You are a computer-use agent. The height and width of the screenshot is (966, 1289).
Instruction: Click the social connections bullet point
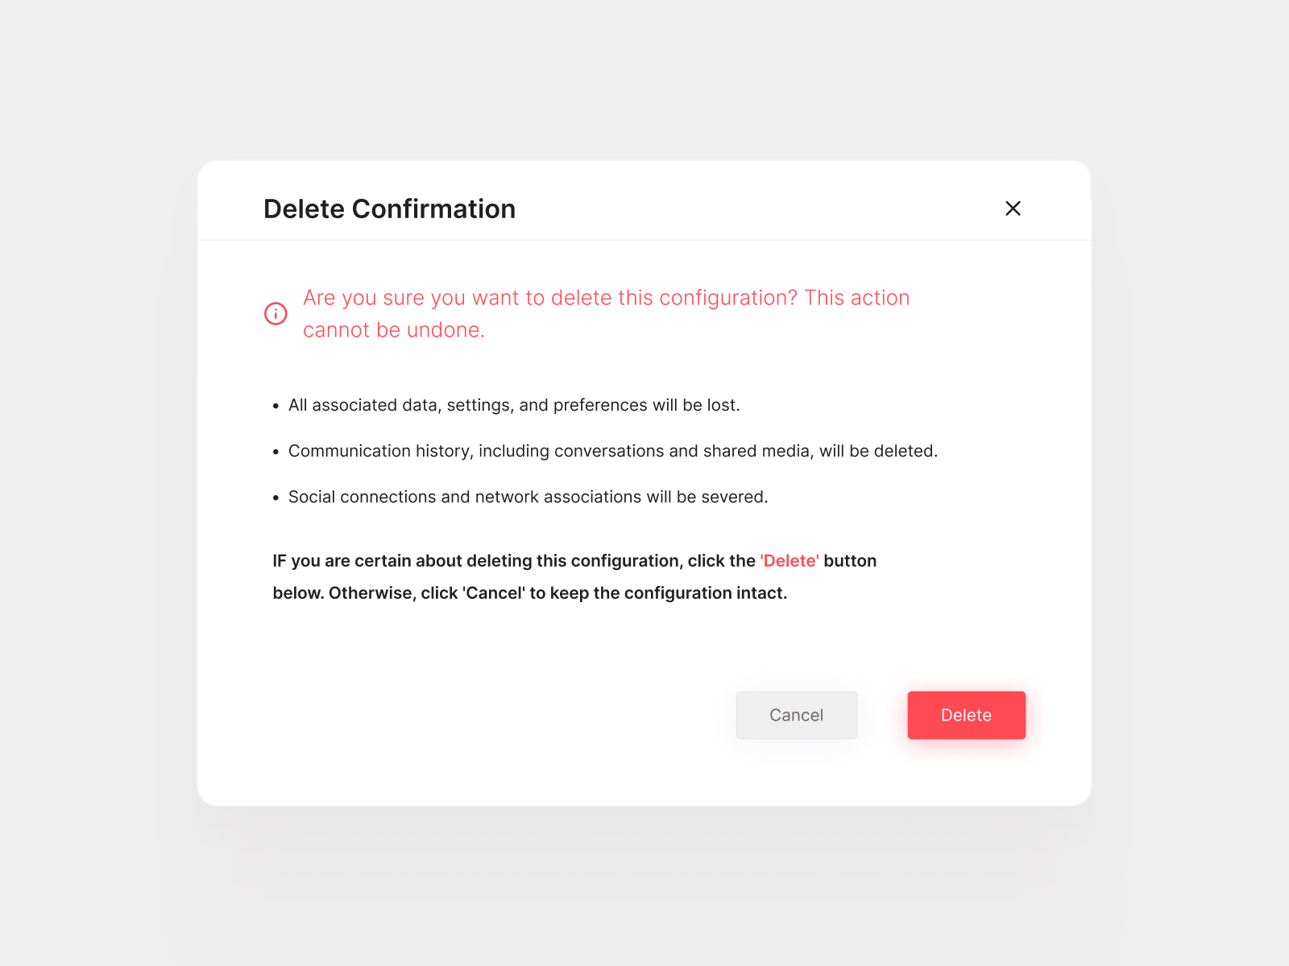[x=528, y=497]
